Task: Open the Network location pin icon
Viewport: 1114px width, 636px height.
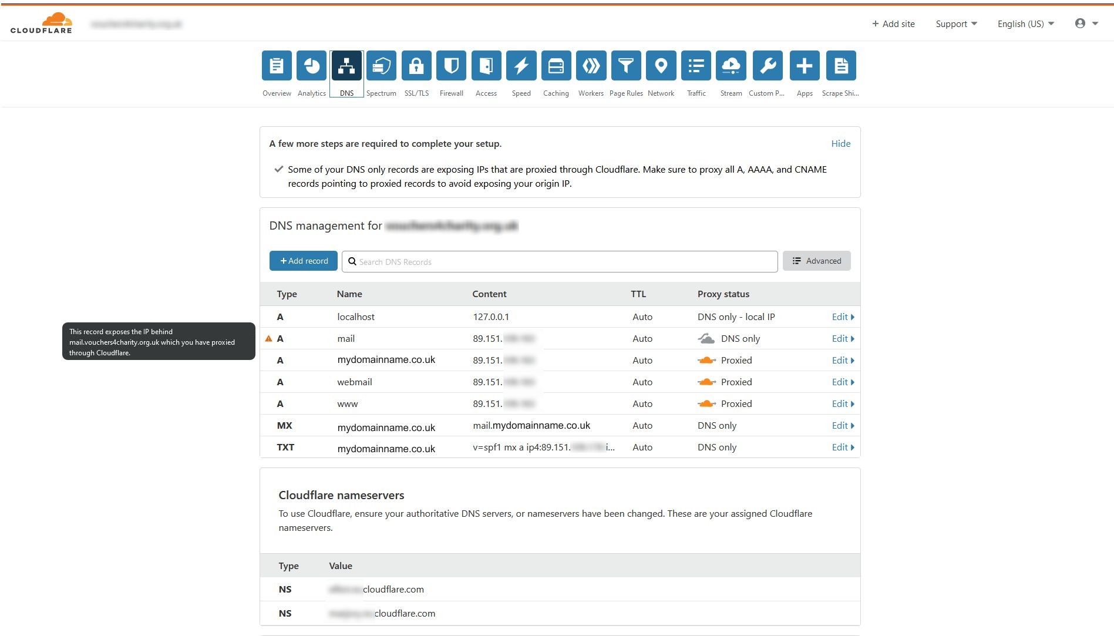Action: (x=661, y=65)
